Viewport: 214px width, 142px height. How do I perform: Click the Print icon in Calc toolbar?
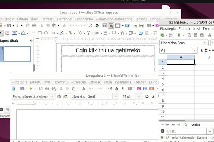[x=196, y=35]
